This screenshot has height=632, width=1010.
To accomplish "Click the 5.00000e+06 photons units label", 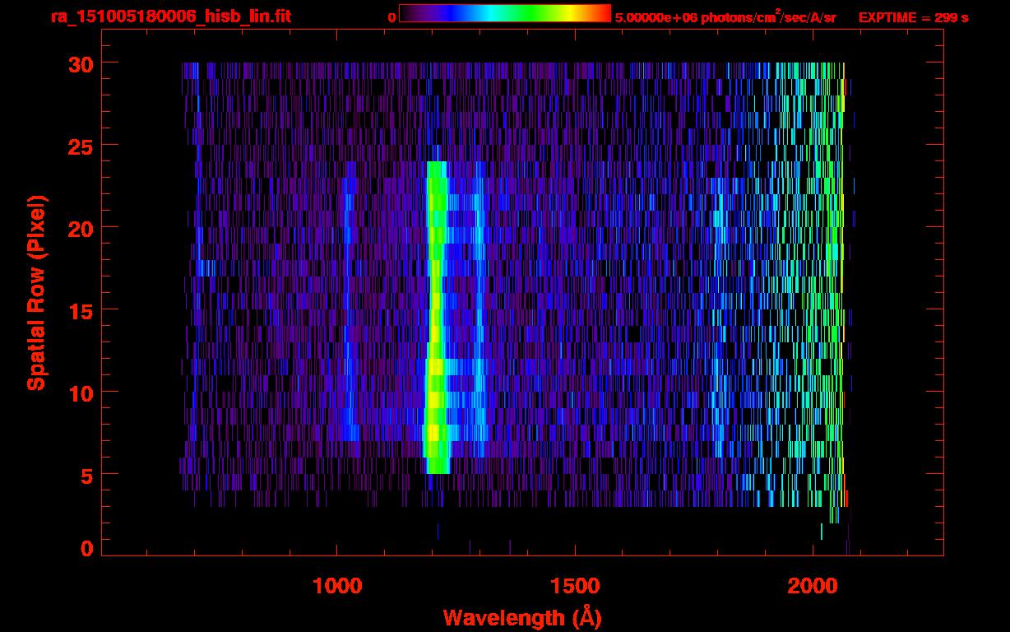I will click(725, 17).
